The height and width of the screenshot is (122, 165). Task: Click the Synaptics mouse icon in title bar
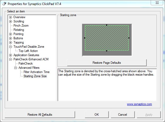[x=4, y=4]
